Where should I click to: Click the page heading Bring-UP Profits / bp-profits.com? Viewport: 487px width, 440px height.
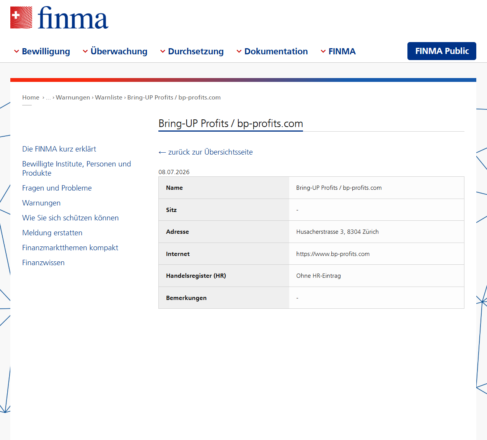coord(231,124)
